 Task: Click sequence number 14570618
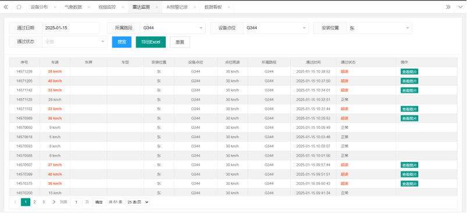pyautogui.click(x=24, y=137)
